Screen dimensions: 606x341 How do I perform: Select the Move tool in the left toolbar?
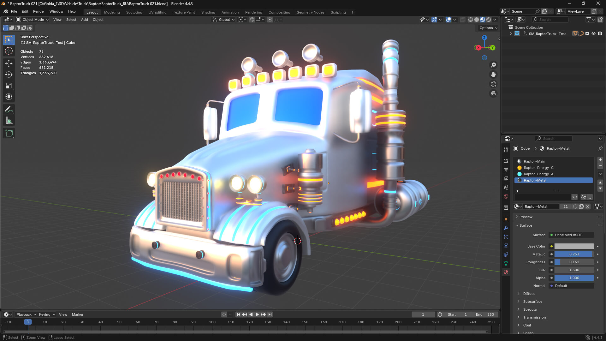[9, 63]
